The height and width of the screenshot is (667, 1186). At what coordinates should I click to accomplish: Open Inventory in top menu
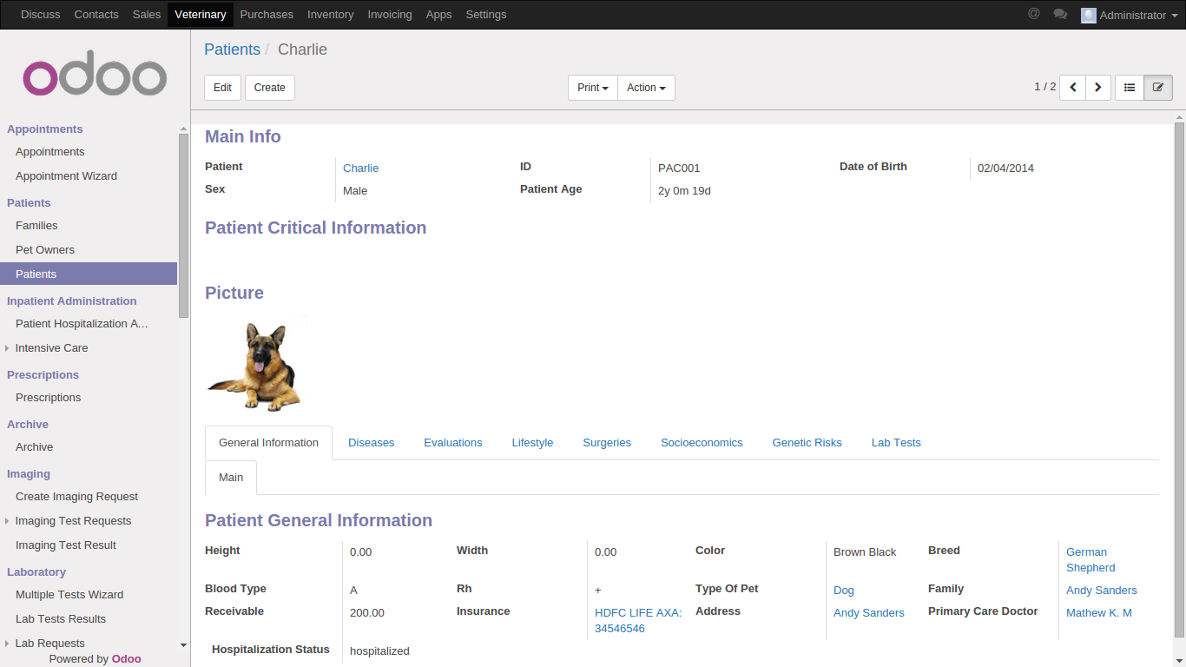(x=330, y=15)
